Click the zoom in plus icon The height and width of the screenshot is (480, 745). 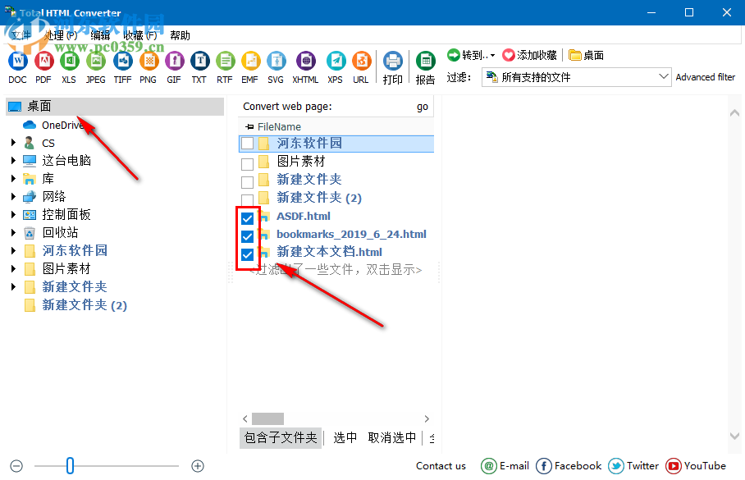pos(198,466)
